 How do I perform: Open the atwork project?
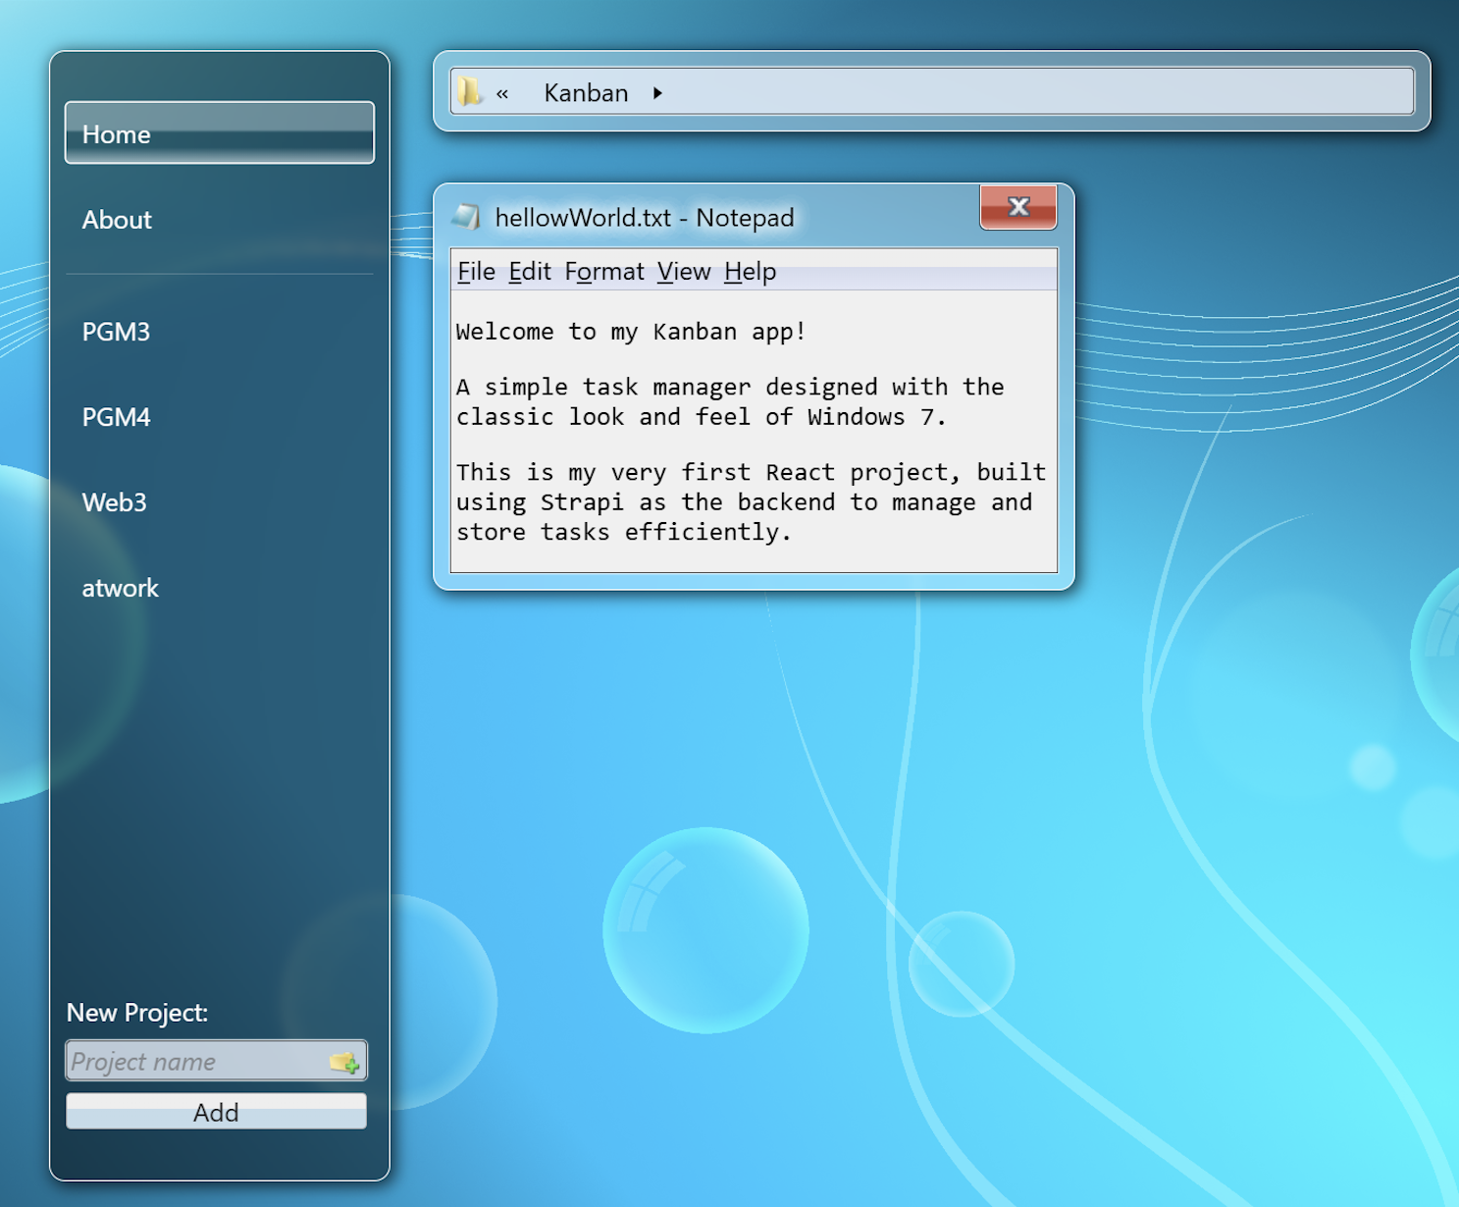[x=120, y=588]
